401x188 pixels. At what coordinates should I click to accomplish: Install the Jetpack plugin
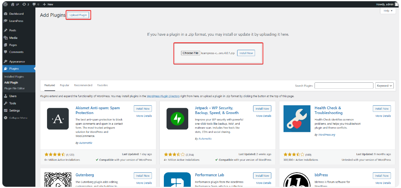point(262,109)
